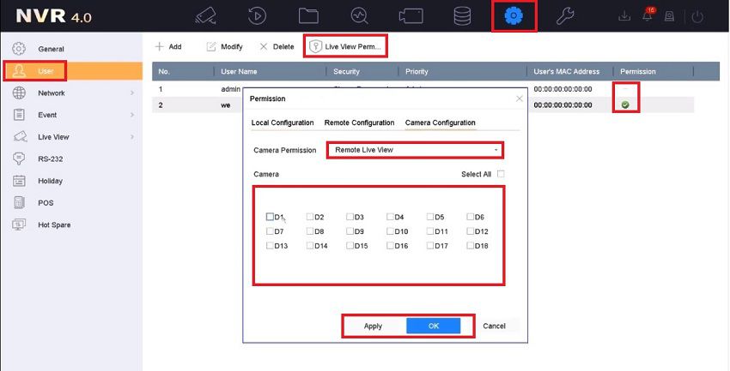Open the live view camera icon

pos(205,16)
